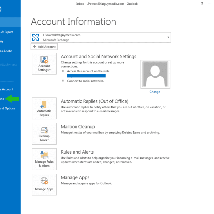Click the Automatic Replies icon button
This screenshot has width=214, height=214.
44,108
